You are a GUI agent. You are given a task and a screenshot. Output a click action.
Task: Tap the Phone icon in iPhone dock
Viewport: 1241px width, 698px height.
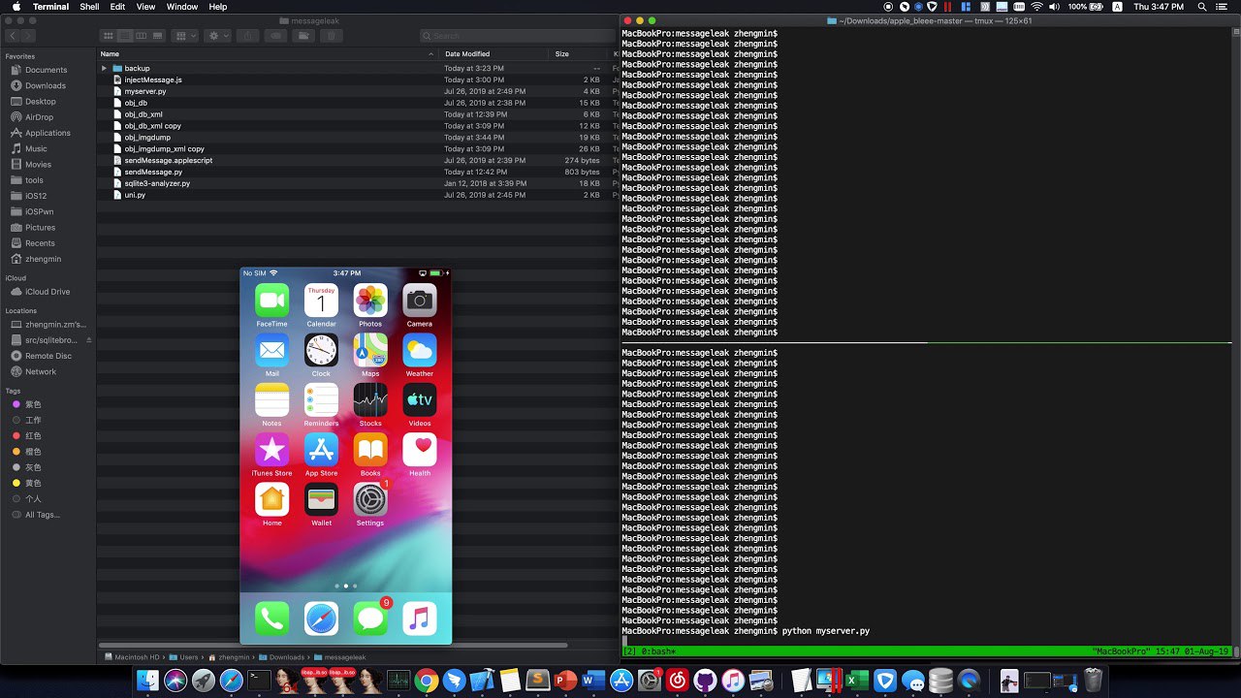[x=271, y=619]
